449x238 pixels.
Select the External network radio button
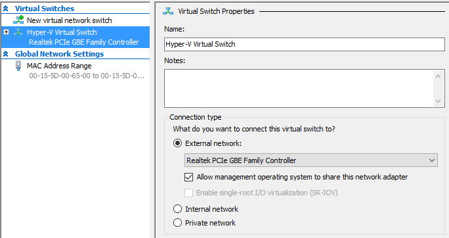point(177,143)
